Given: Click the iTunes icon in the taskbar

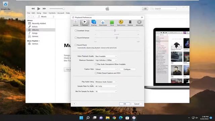Looking at the screenshot, I should click(x=134, y=118).
